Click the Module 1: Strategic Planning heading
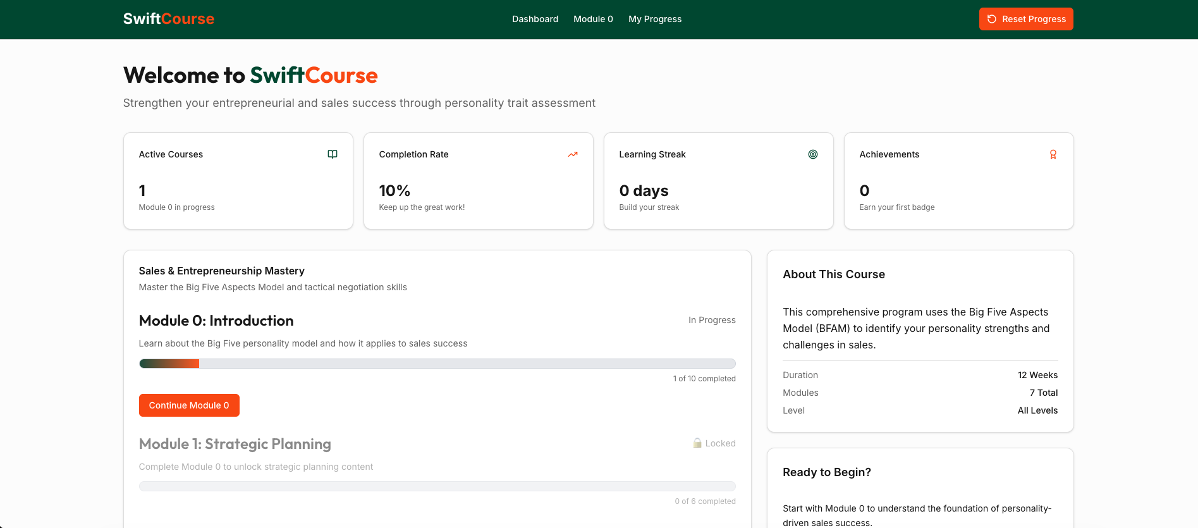Image resolution: width=1198 pixels, height=528 pixels. (235, 444)
